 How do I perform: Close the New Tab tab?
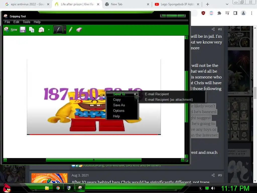coord(148,4)
